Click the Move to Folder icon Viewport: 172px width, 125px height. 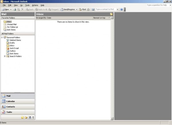click(19, 9)
